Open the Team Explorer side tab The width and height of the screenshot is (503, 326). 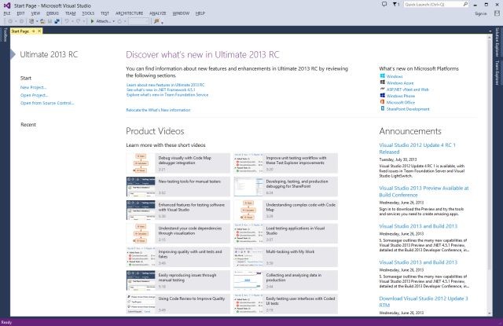[x=497, y=73]
